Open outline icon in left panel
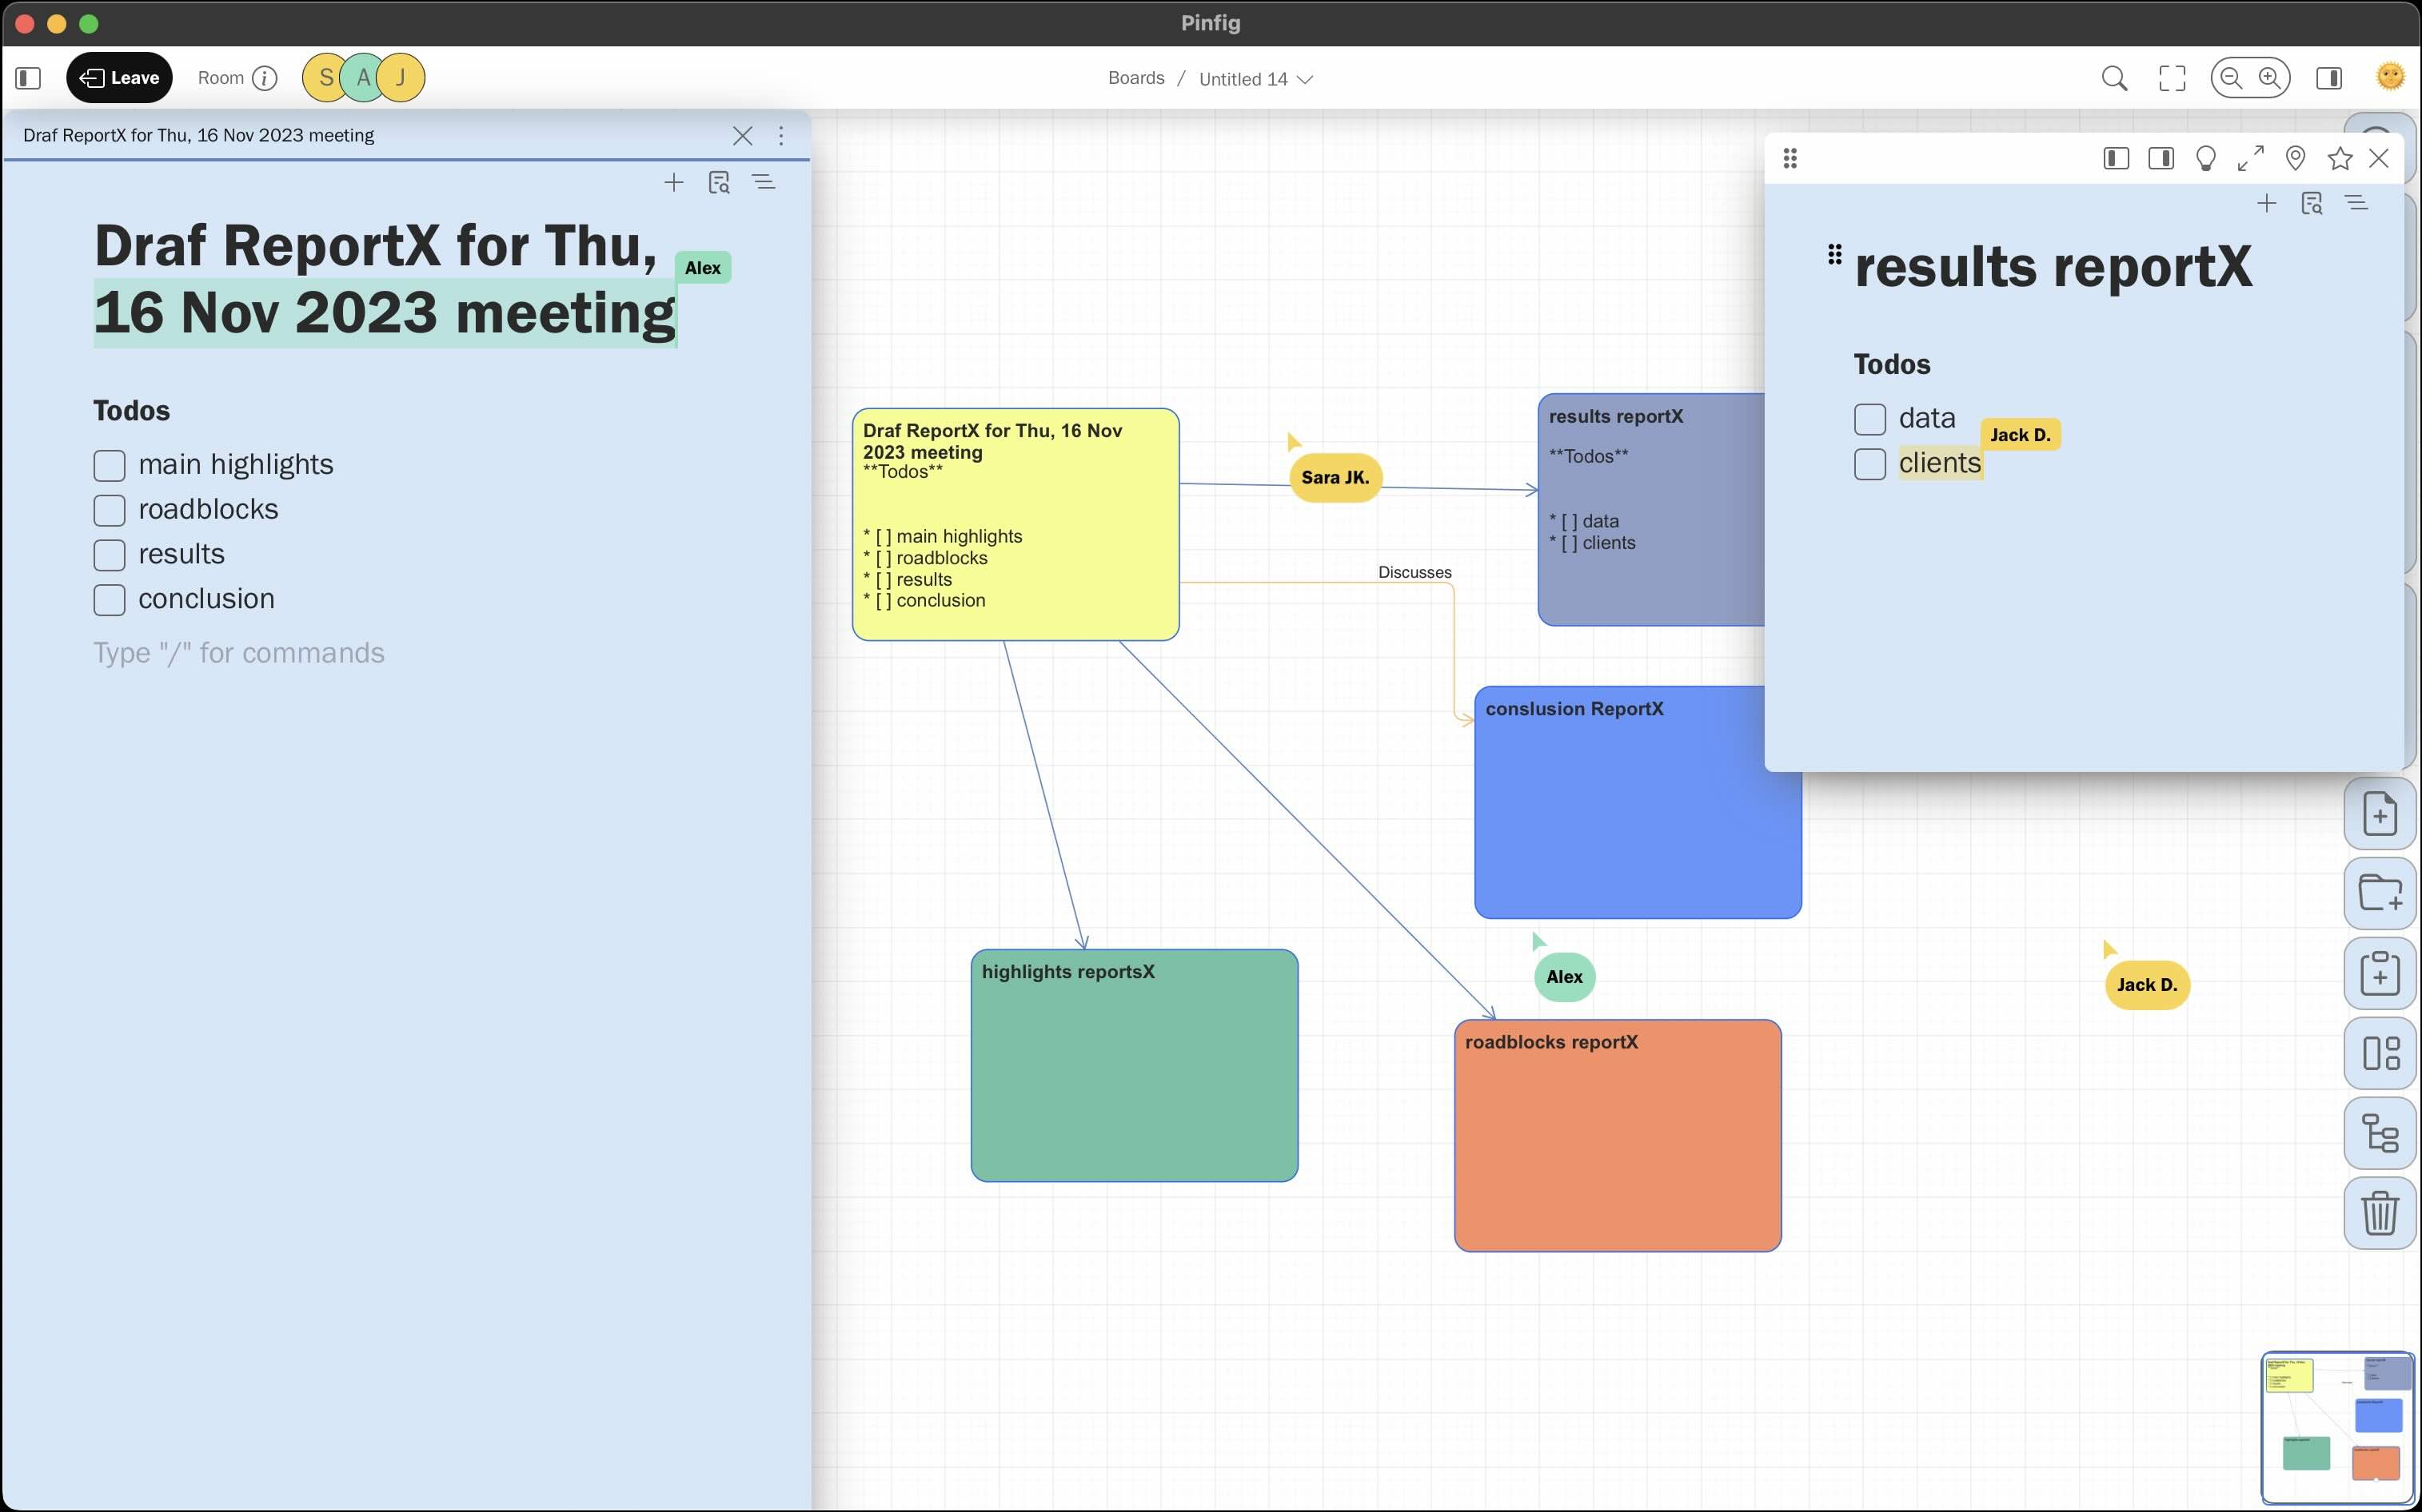 coord(764,182)
